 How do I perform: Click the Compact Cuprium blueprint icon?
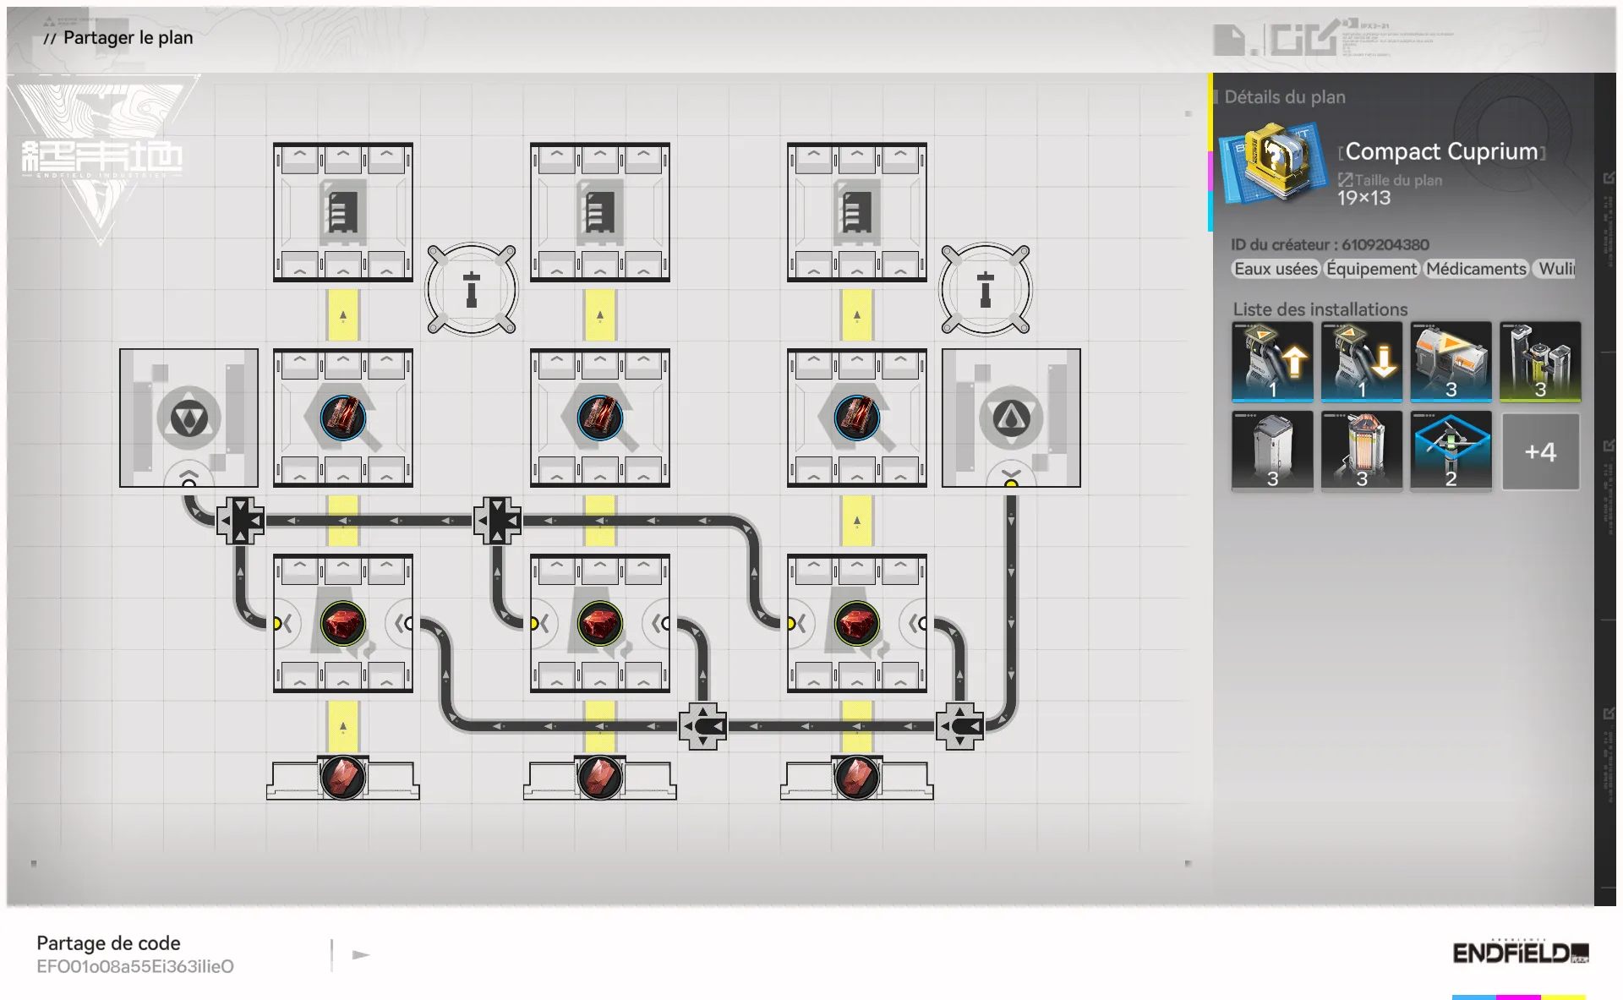(x=1272, y=162)
